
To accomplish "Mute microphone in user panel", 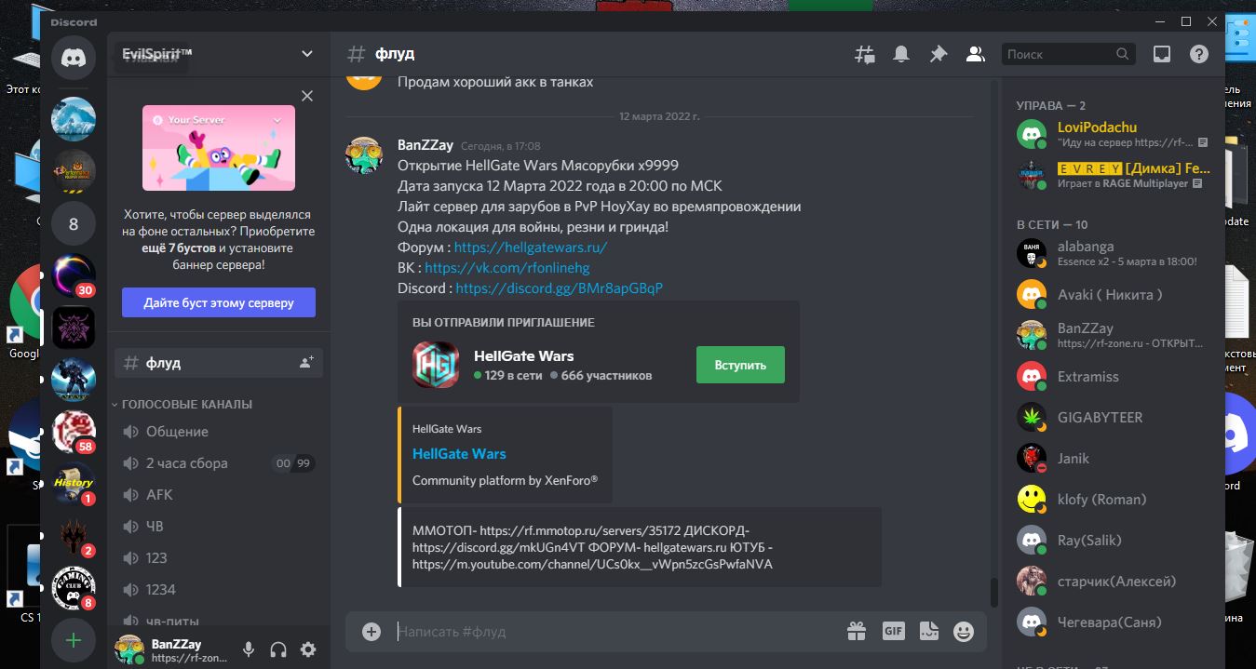I will point(249,649).
